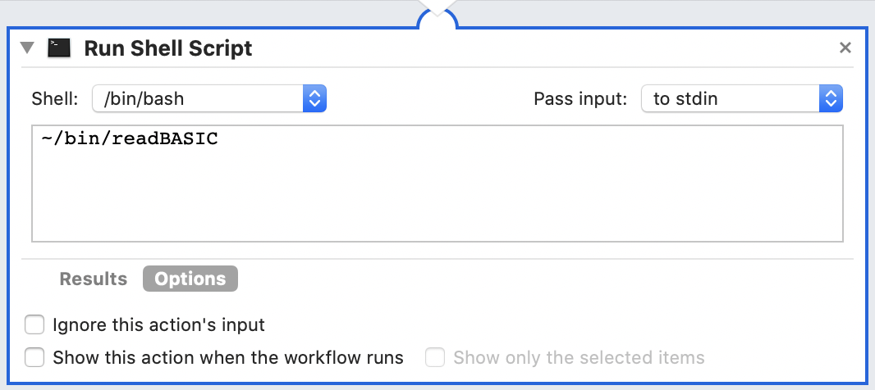Select the Options tab
The height and width of the screenshot is (390, 875).
click(190, 279)
